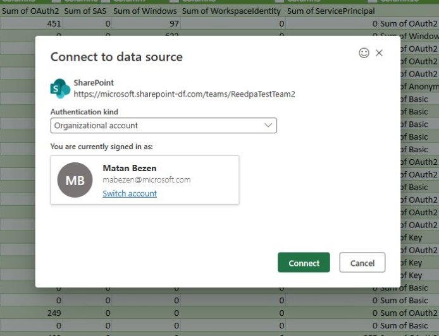Open the Authentication kind dropdown

pos(164,126)
